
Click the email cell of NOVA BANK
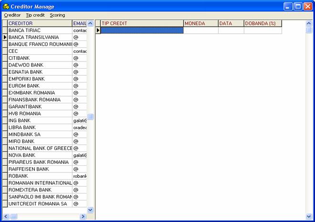[80, 155]
